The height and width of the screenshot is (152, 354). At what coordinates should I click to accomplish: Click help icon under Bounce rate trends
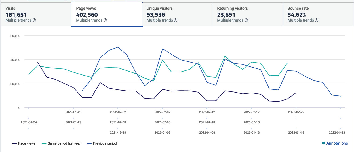coord(317,20)
